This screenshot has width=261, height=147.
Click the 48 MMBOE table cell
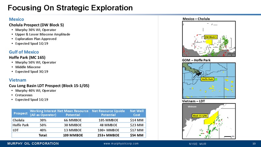108,125
